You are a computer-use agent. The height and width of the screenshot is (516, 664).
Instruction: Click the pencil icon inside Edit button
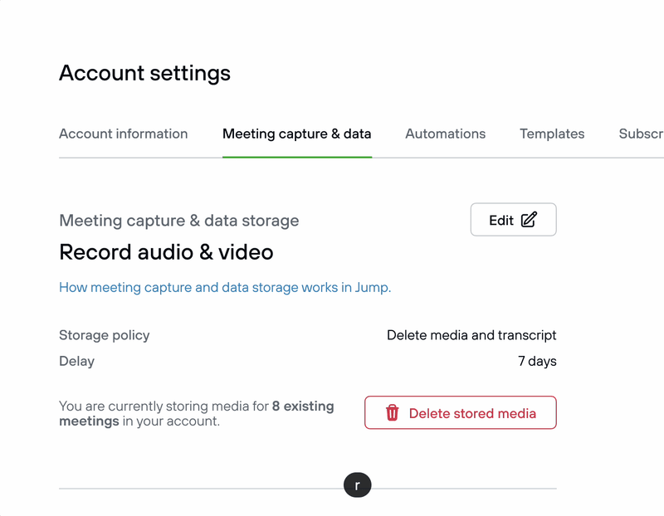[x=529, y=219]
